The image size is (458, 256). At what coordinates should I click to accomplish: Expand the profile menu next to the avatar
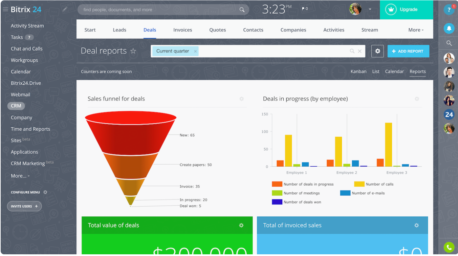tap(370, 9)
